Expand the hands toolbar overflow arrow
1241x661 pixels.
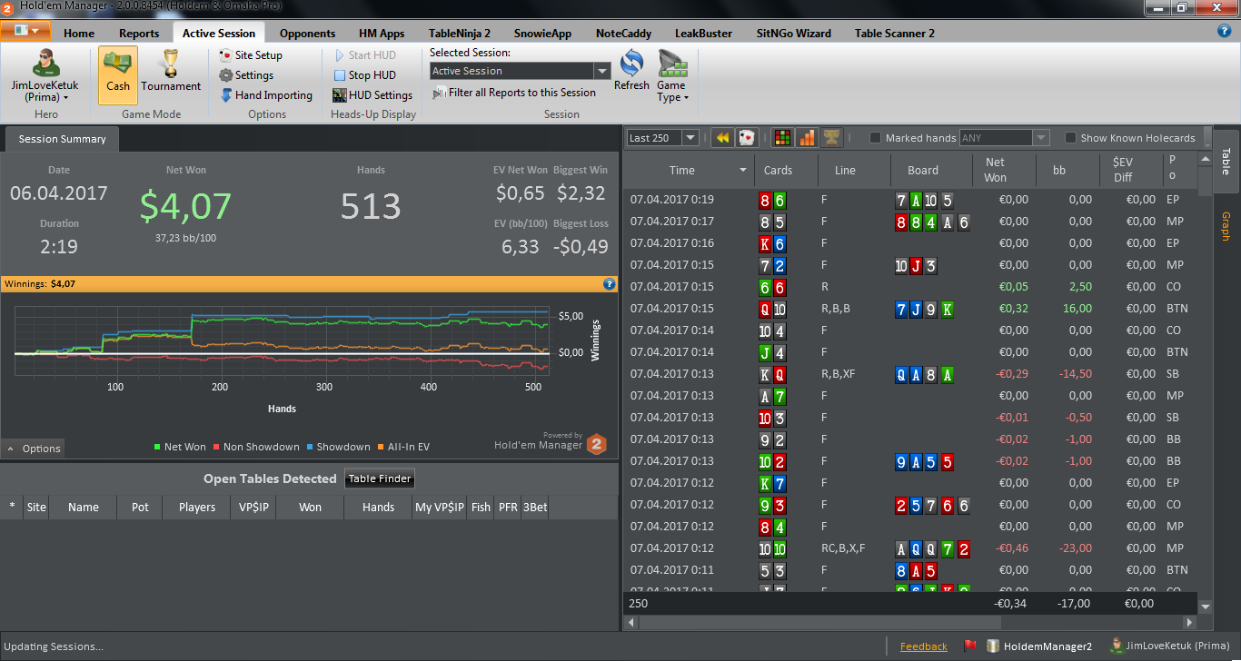click(1207, 138)
